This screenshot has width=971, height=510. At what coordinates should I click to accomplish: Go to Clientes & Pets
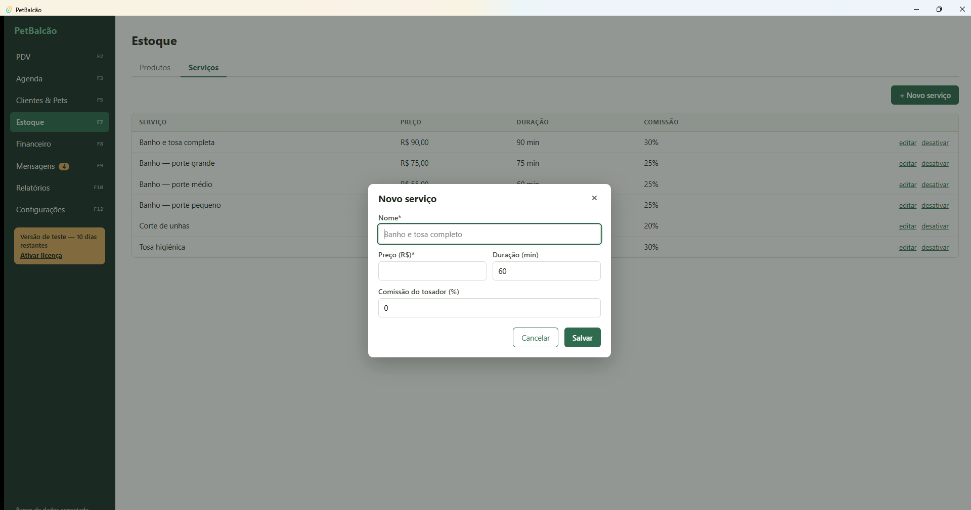[60, 100]
